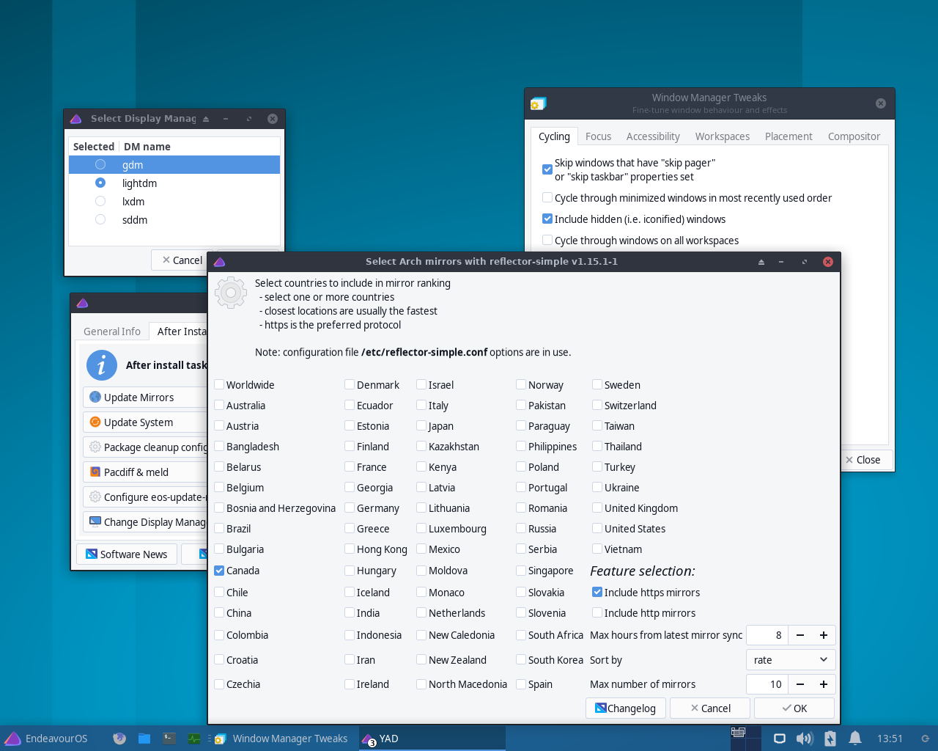Screen dimensions: 938x751
Task: Uncheck the Canada checkbox
Action: pyautogui.click(x=219, y=570)
